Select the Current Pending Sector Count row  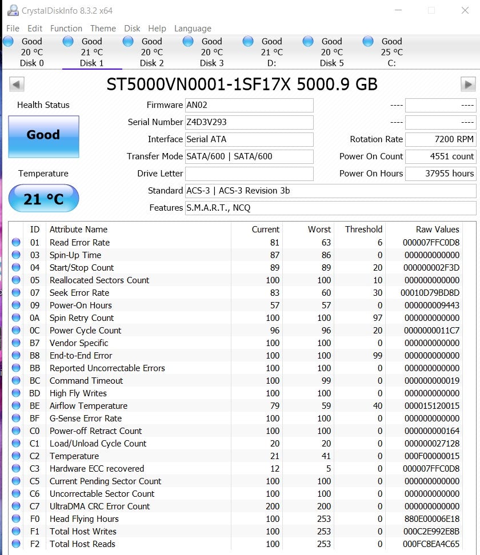(x=105, y=481)
